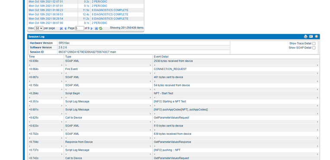Sort by the Event Detail column header
The width and height of the screenshot is (330, 160).
[x=161, y=57]
